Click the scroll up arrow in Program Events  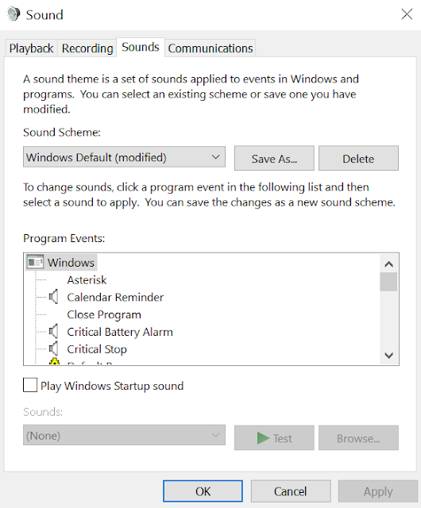tap(389, 264)
